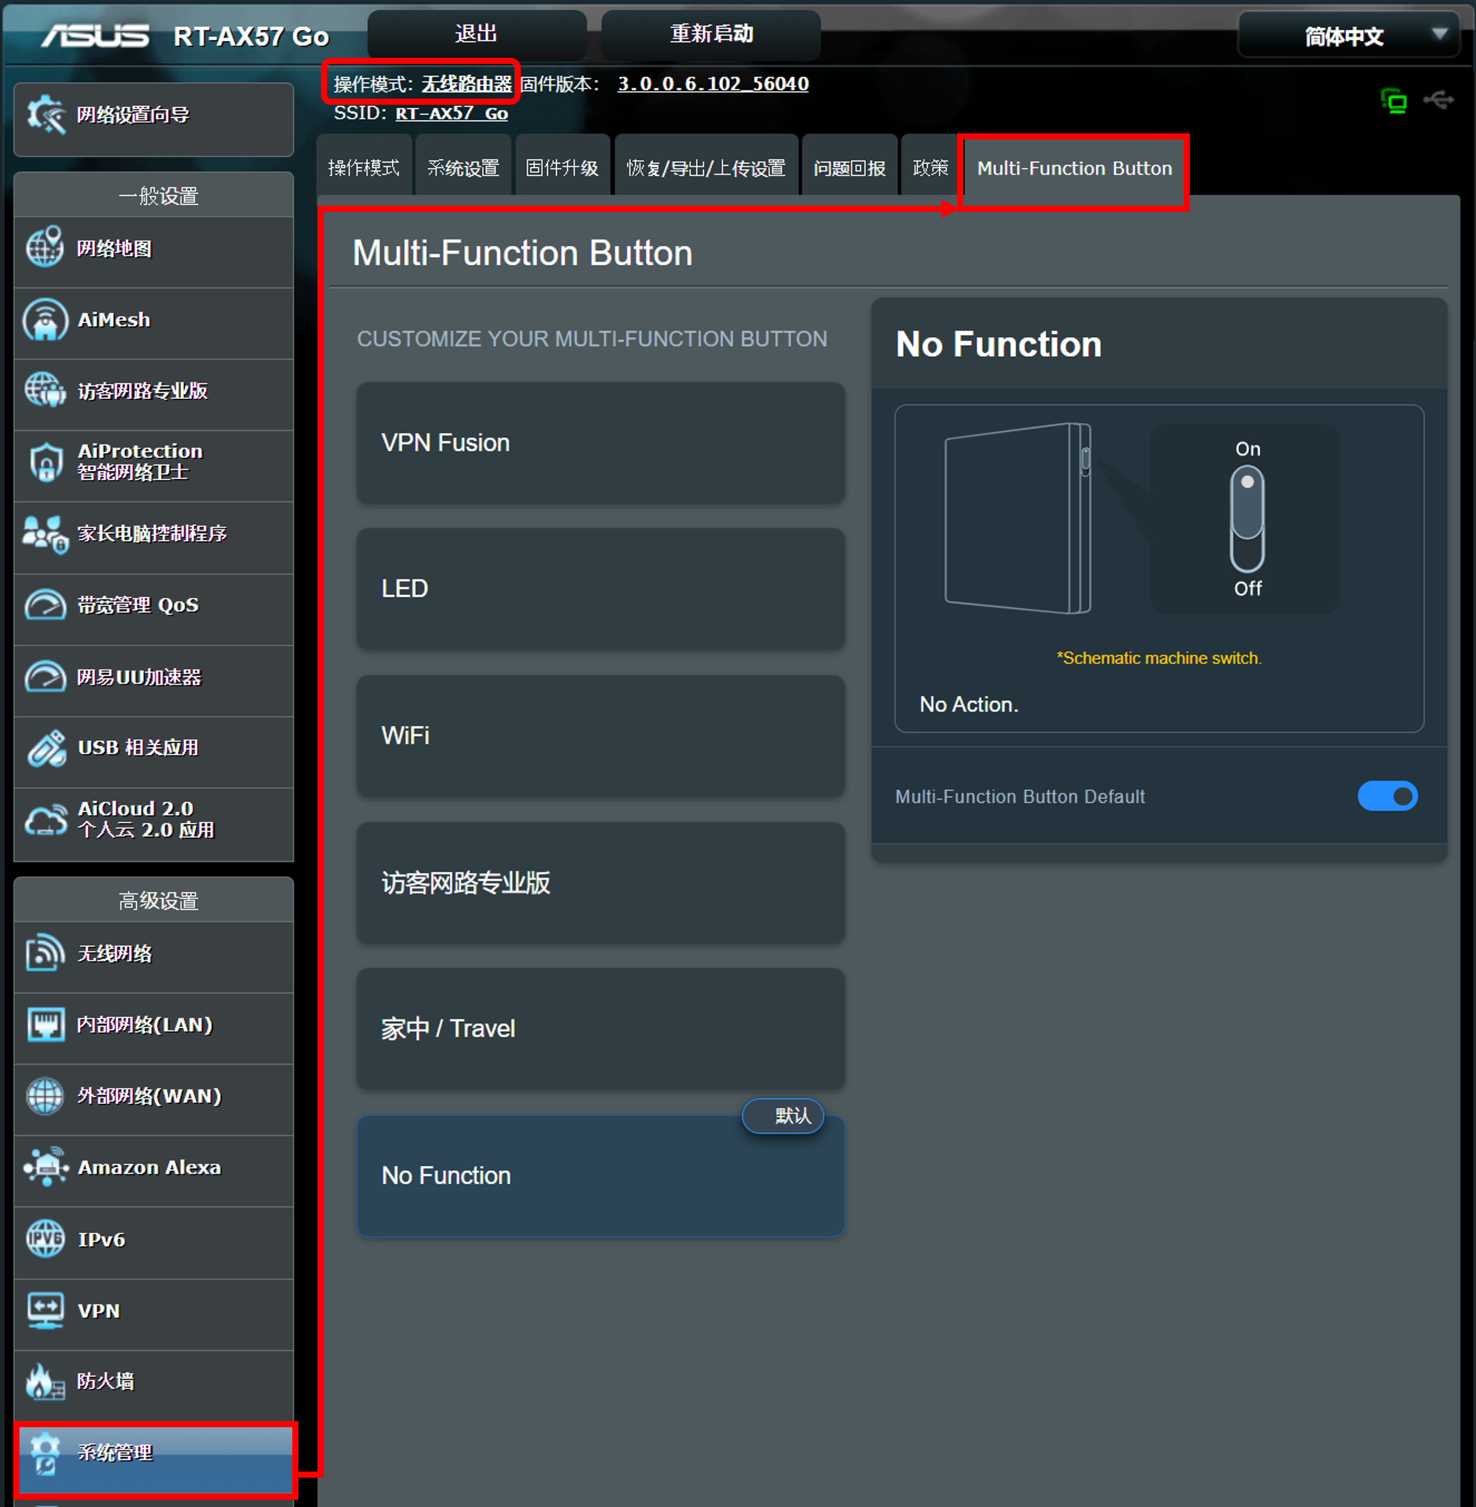Click the AiCloud 2.0 cloud icon

[46, 820]
